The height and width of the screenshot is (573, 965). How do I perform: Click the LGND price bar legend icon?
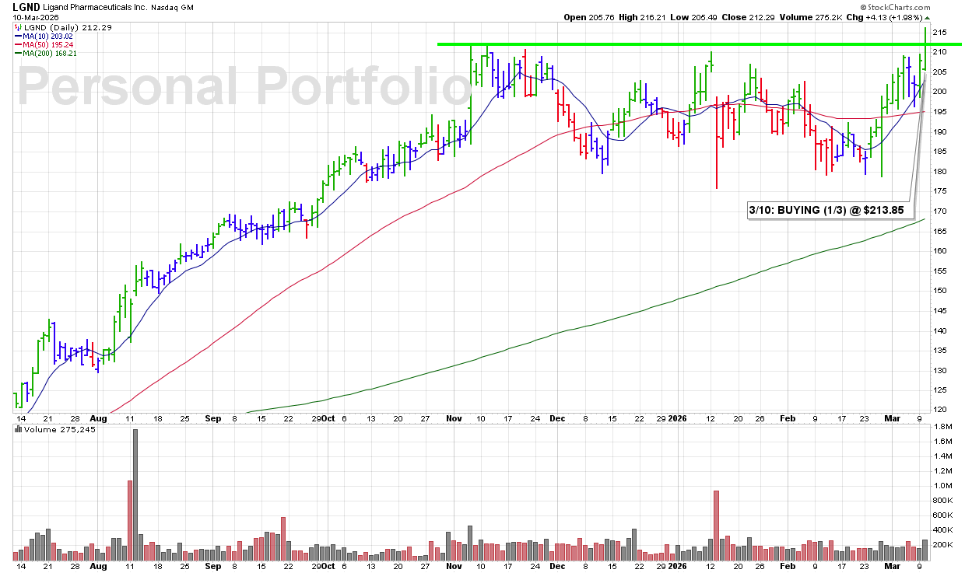coord(16,27)
